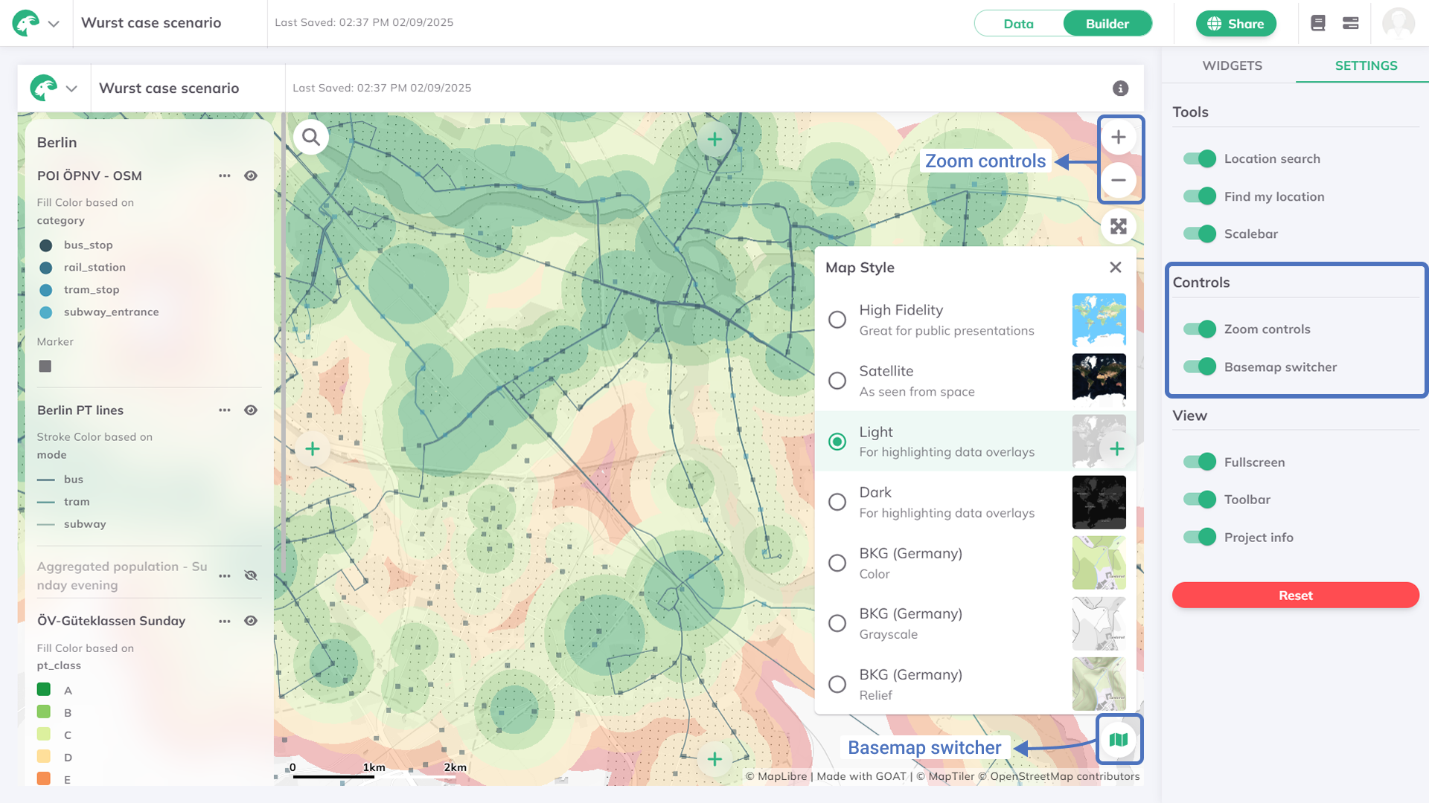The width and height of the screenshot is (1429, 803).
Task: Click the Dark basemap thumbnail
Action: click(x=1099, y=503)
